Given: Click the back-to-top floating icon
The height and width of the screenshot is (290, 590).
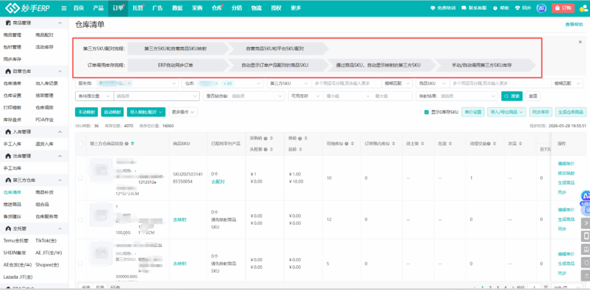Looking at the screenshot, I should tap(585, 275).
